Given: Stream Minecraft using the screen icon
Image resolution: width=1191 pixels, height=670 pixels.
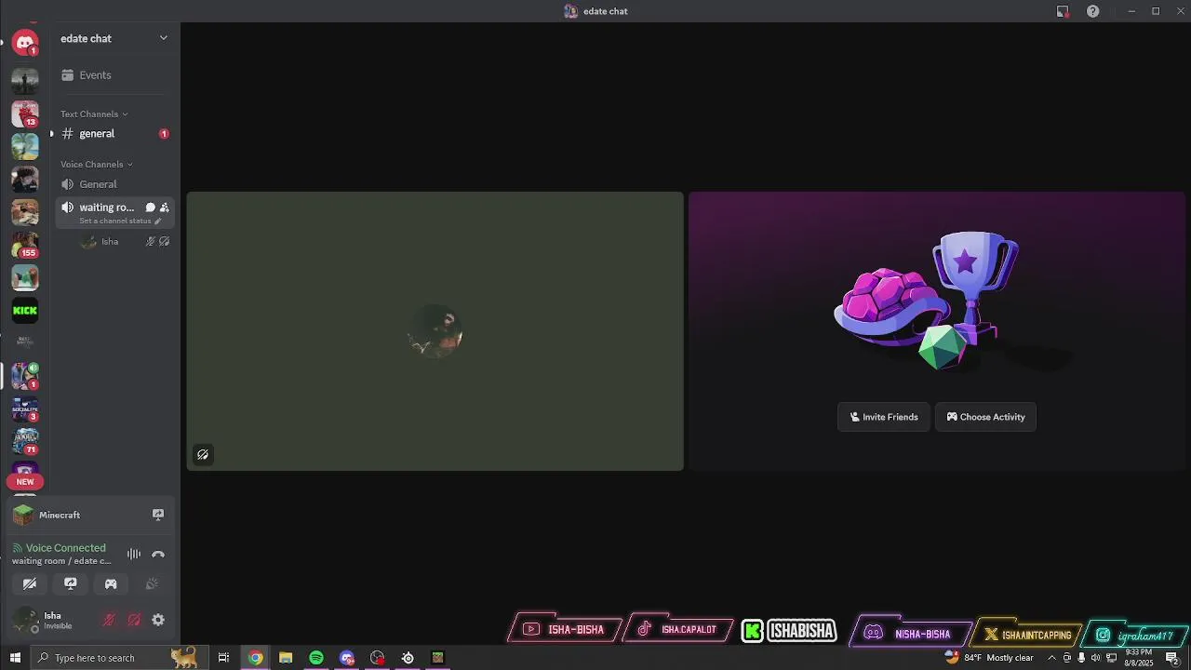Looking at the screenshot, I should [158, 515].
